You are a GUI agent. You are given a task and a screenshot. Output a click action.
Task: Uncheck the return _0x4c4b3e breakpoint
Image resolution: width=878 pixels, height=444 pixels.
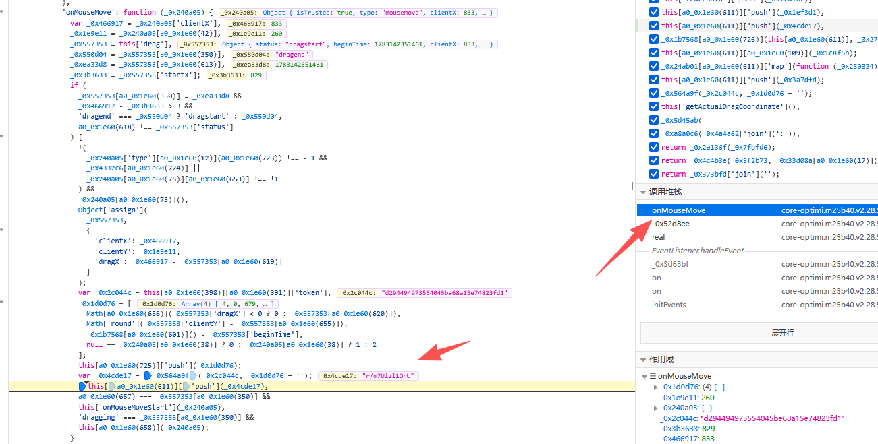point(653,160)
